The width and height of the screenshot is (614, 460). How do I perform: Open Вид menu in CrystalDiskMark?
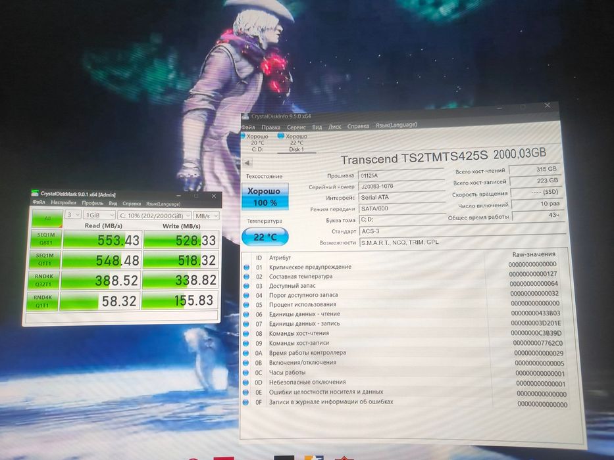click(113, 204)
